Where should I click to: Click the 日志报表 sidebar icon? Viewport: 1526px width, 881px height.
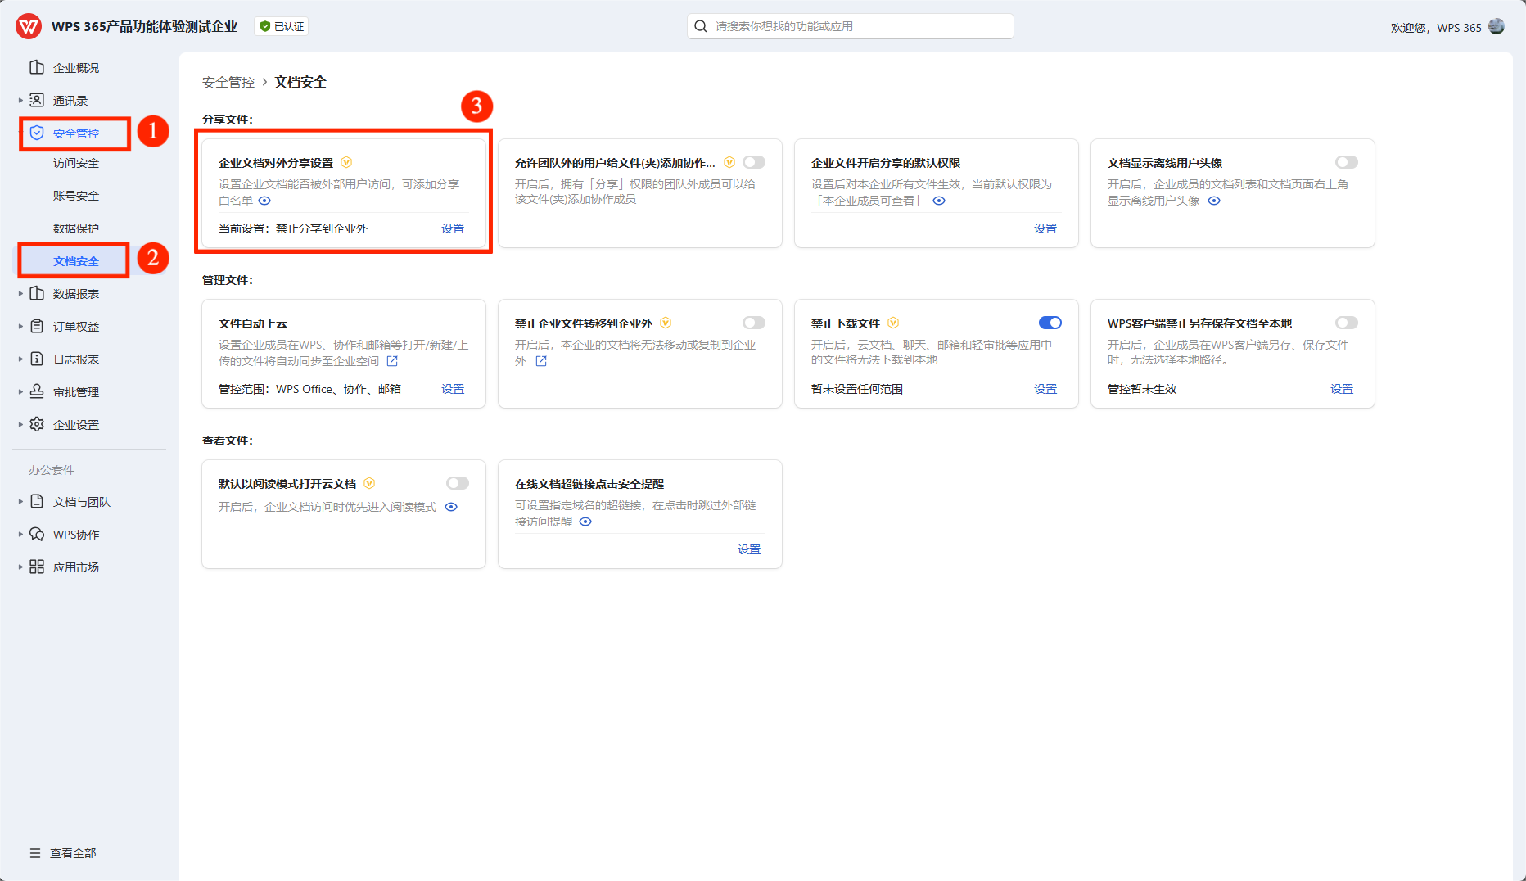(37, 359)
